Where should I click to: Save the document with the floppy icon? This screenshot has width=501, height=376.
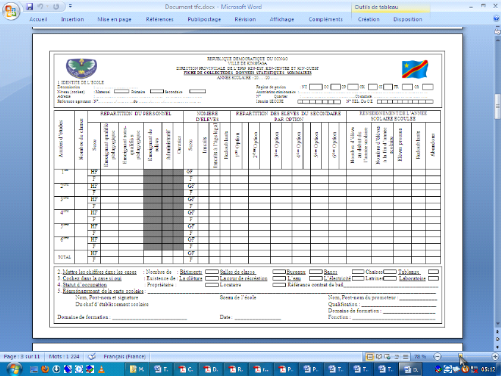pos(29,7)
